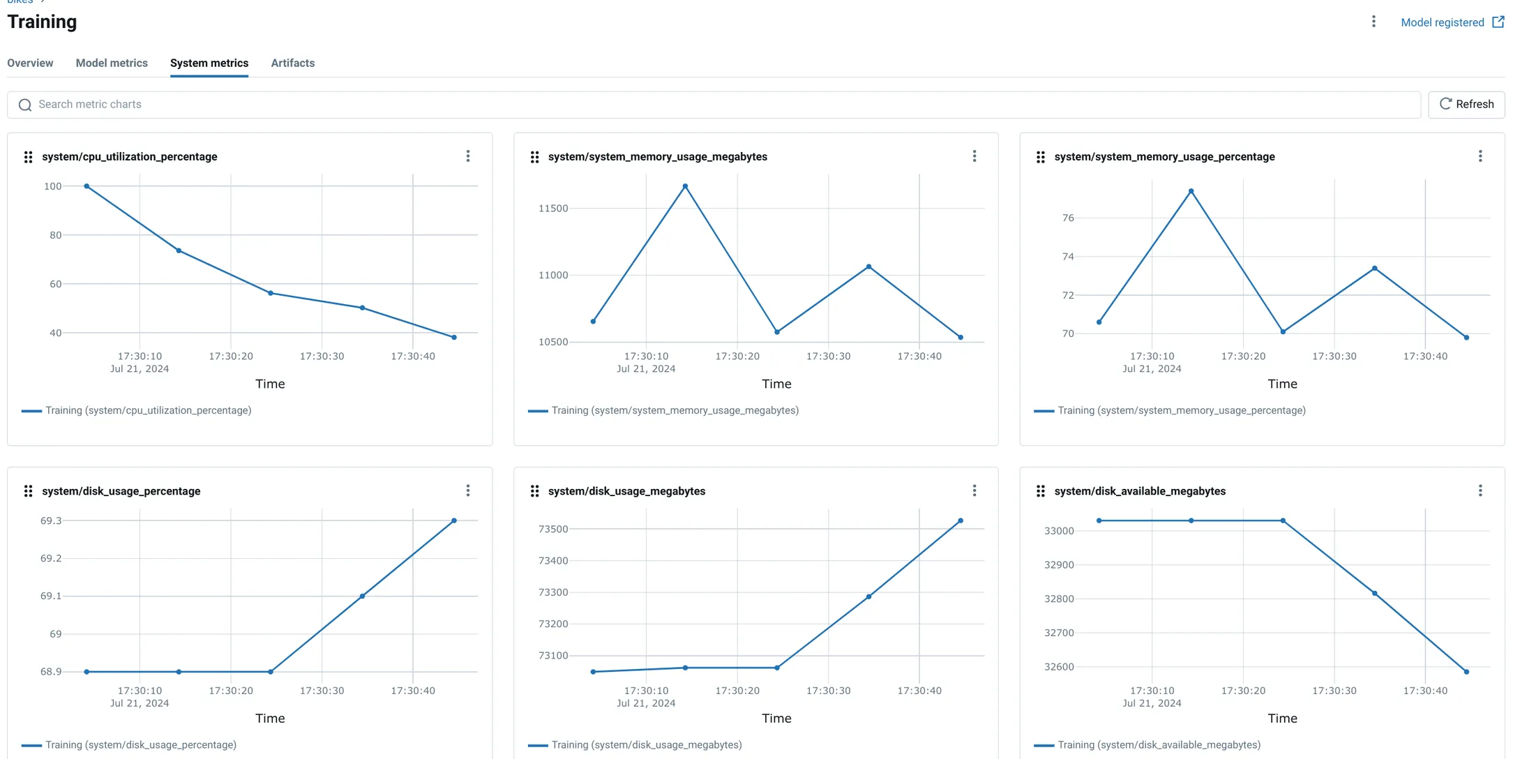Switch to the Model metrics tab
This screenshot has width=1513, height=759.
(x=112, y=63)
